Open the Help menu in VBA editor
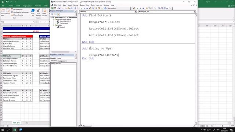 pos(112,5)
